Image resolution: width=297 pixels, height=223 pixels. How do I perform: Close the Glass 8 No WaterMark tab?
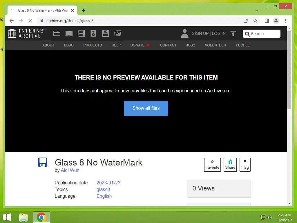(x=72, y=10)
